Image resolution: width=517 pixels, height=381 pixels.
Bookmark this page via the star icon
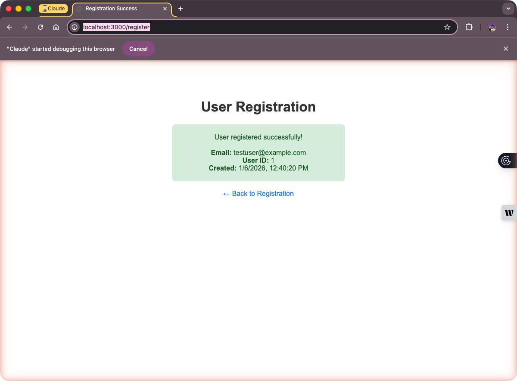click(x=447, y=27)
